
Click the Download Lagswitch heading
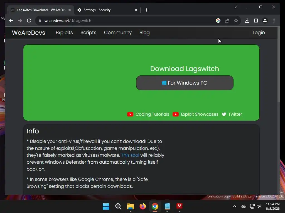(185, 69)
